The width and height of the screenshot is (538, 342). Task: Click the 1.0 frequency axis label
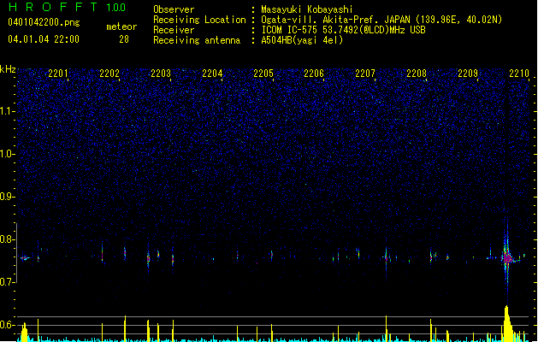tap(8, 154)
